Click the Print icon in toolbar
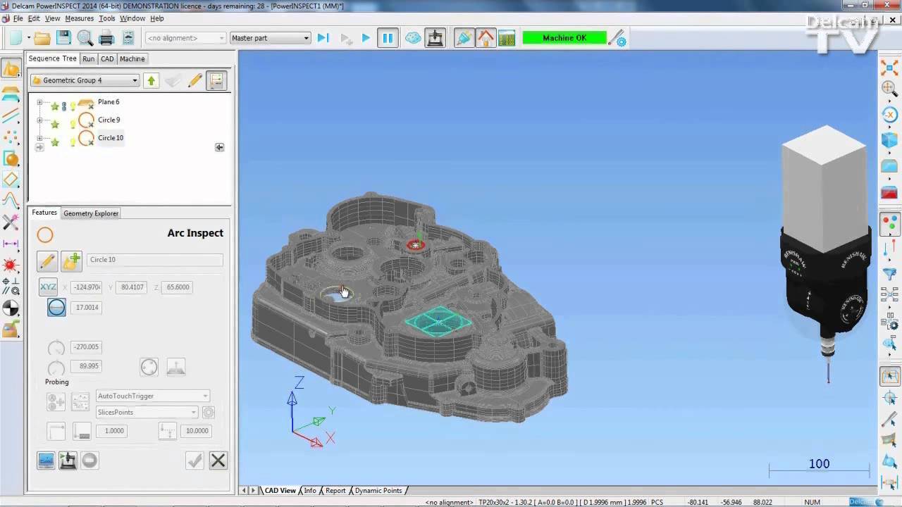The height and width of the screenshot is (507, 902). click(x=106, y=38)
